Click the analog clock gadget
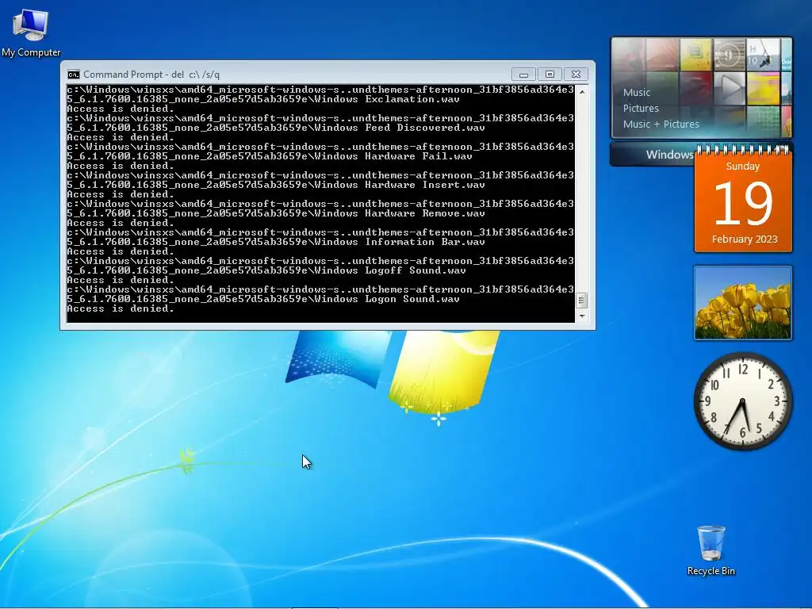Image resolution: width=812 pixels, height=609 pixels. point(743,401)
